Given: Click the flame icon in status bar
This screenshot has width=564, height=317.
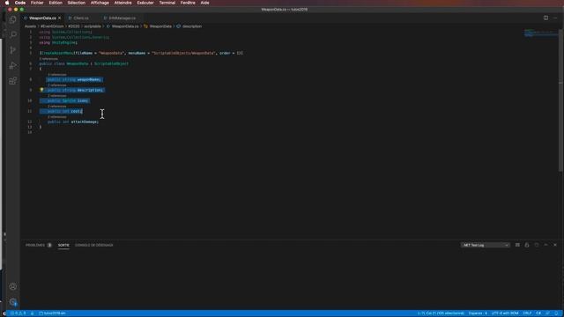Looking at the screenshot, I should (32, 313).
